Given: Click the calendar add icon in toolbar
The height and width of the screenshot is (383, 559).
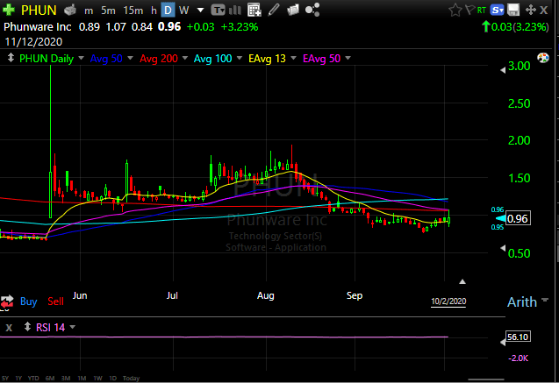Looking at the screenshot, I should 254,11.
